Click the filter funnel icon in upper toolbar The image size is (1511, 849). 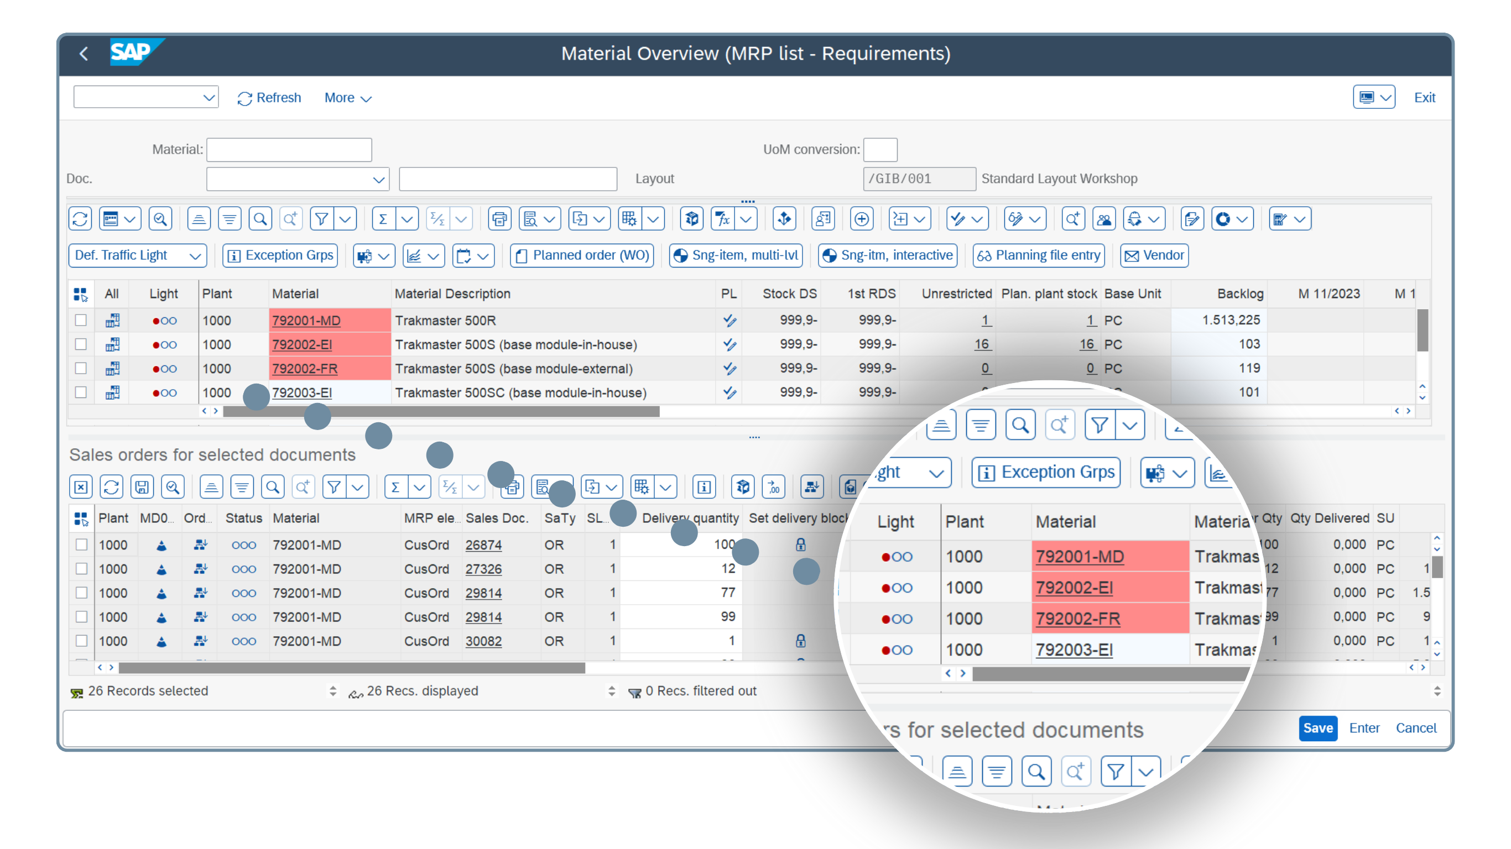point(321,219)
